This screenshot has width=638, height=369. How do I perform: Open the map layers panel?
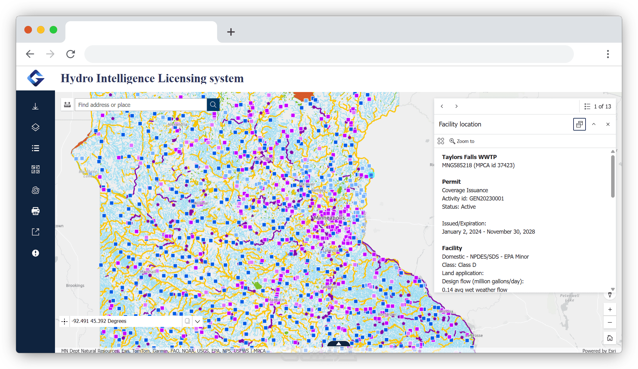pyautogui.click(x=35, y=127)
